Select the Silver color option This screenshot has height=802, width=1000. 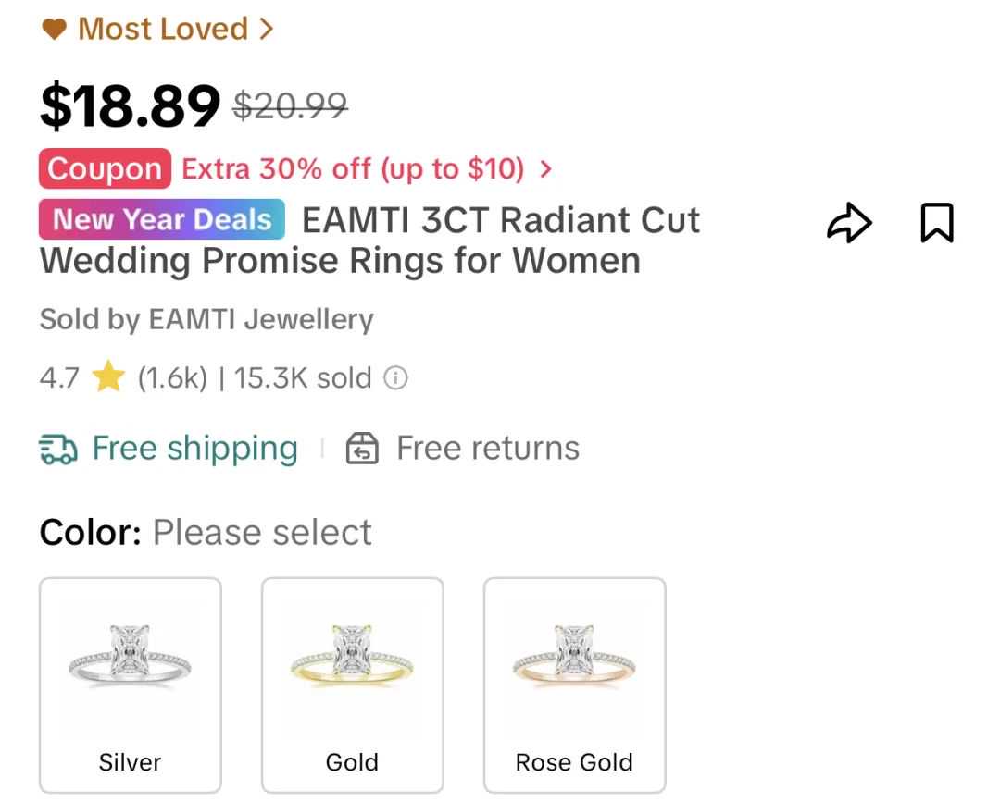tap(131, 685)
